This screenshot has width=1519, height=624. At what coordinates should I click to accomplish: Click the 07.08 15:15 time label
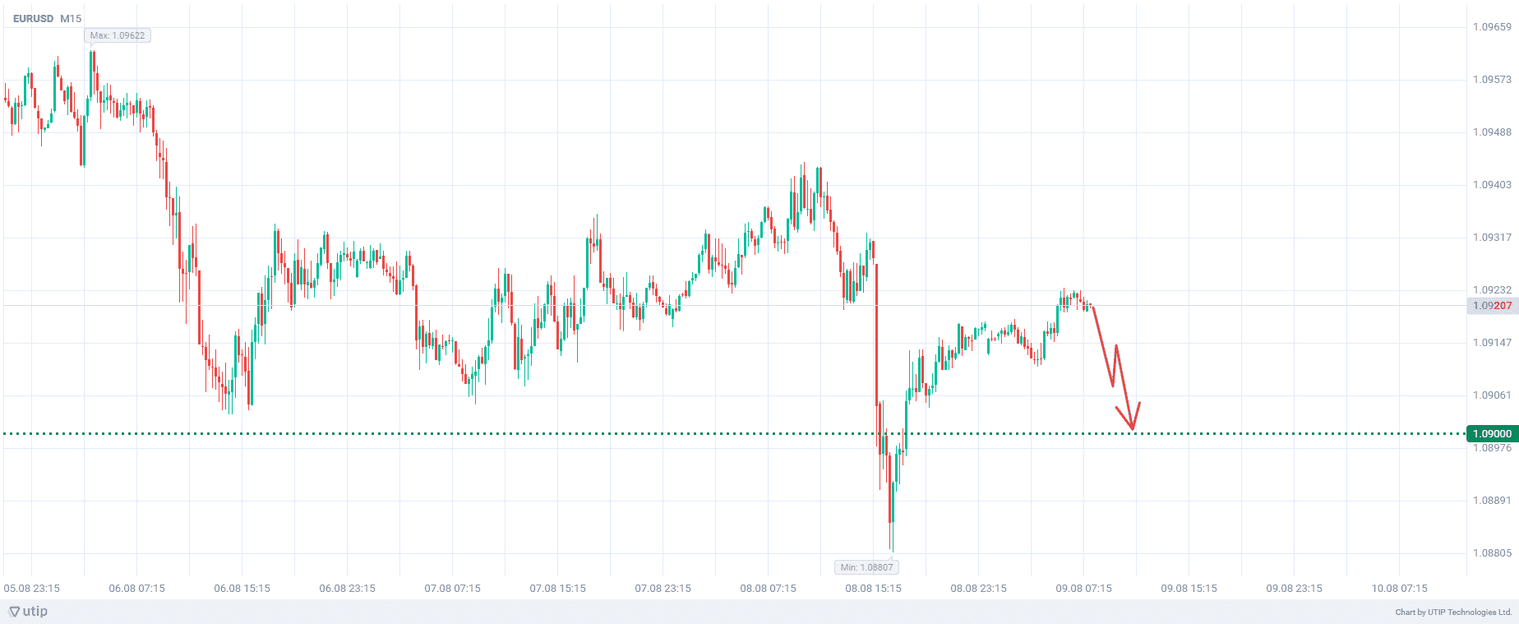point(558,588)
